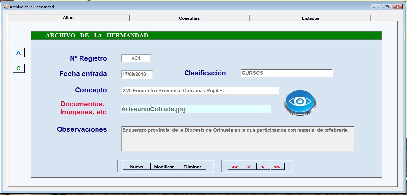Click the blue eye view-document icon
Screen dimensions: 407x195
(x=300, y=102)
